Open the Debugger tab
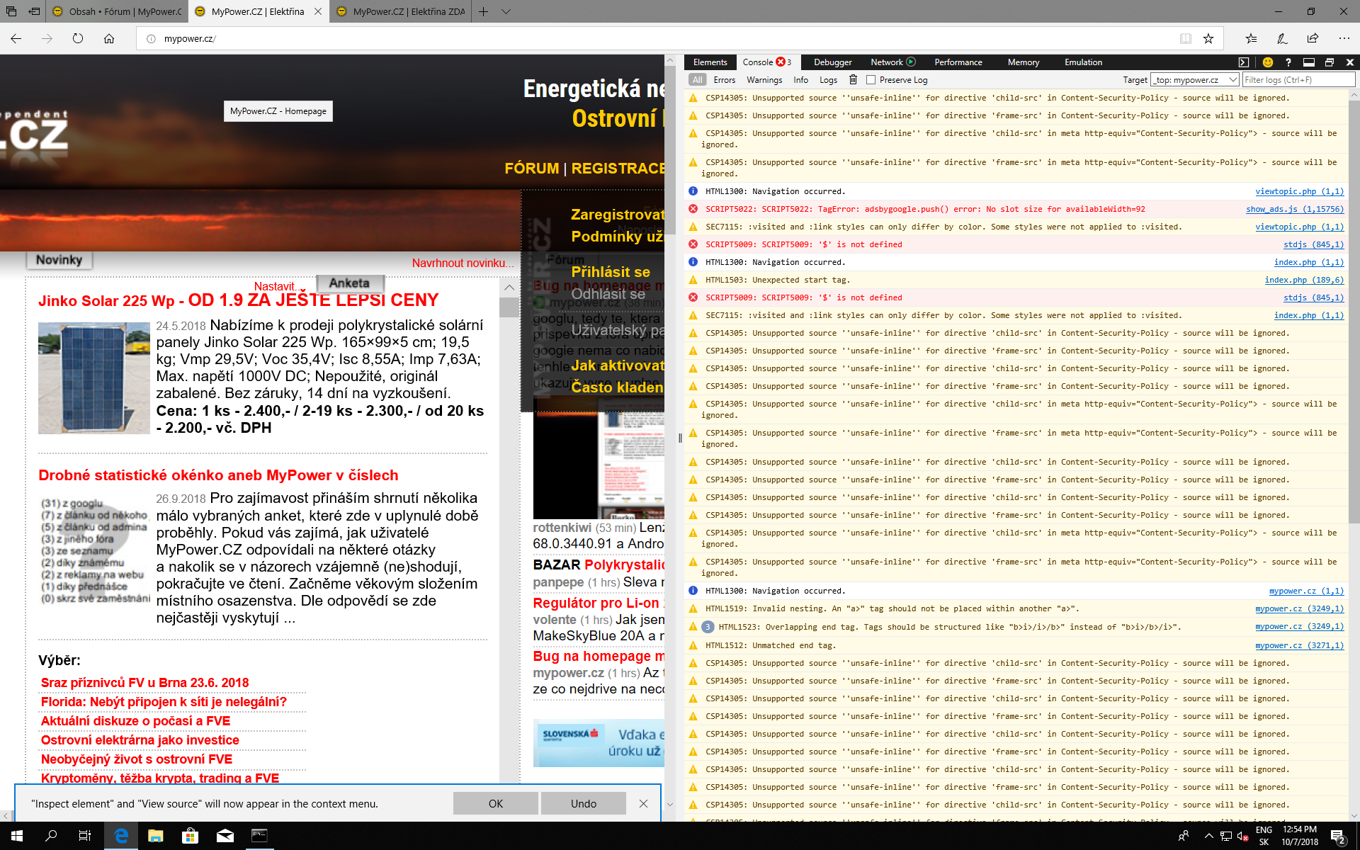This screenshot has width=1360, height=850. (833, 62)
